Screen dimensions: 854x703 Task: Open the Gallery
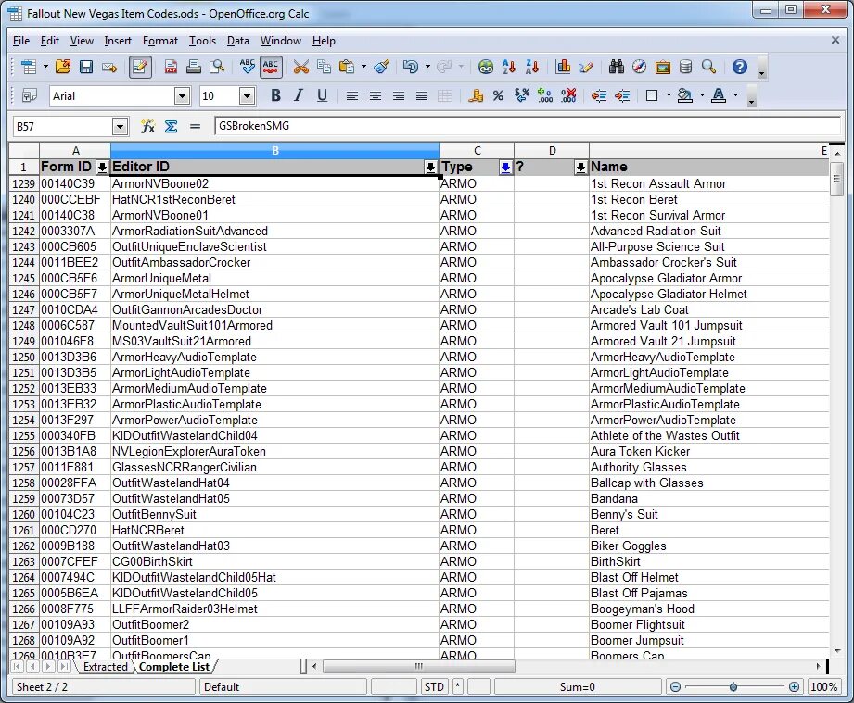pyautogui.click(x=663, y=68)
